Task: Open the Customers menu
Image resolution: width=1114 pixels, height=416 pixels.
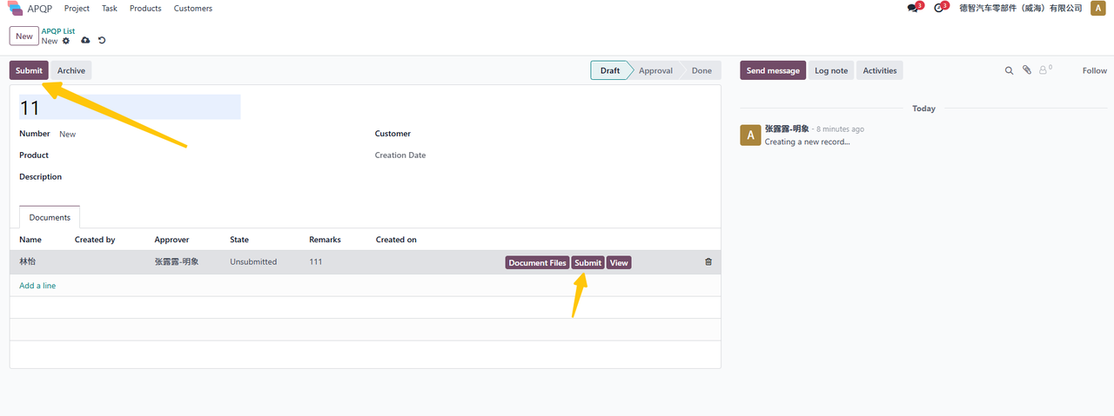Action: click(x=192, y=9)
